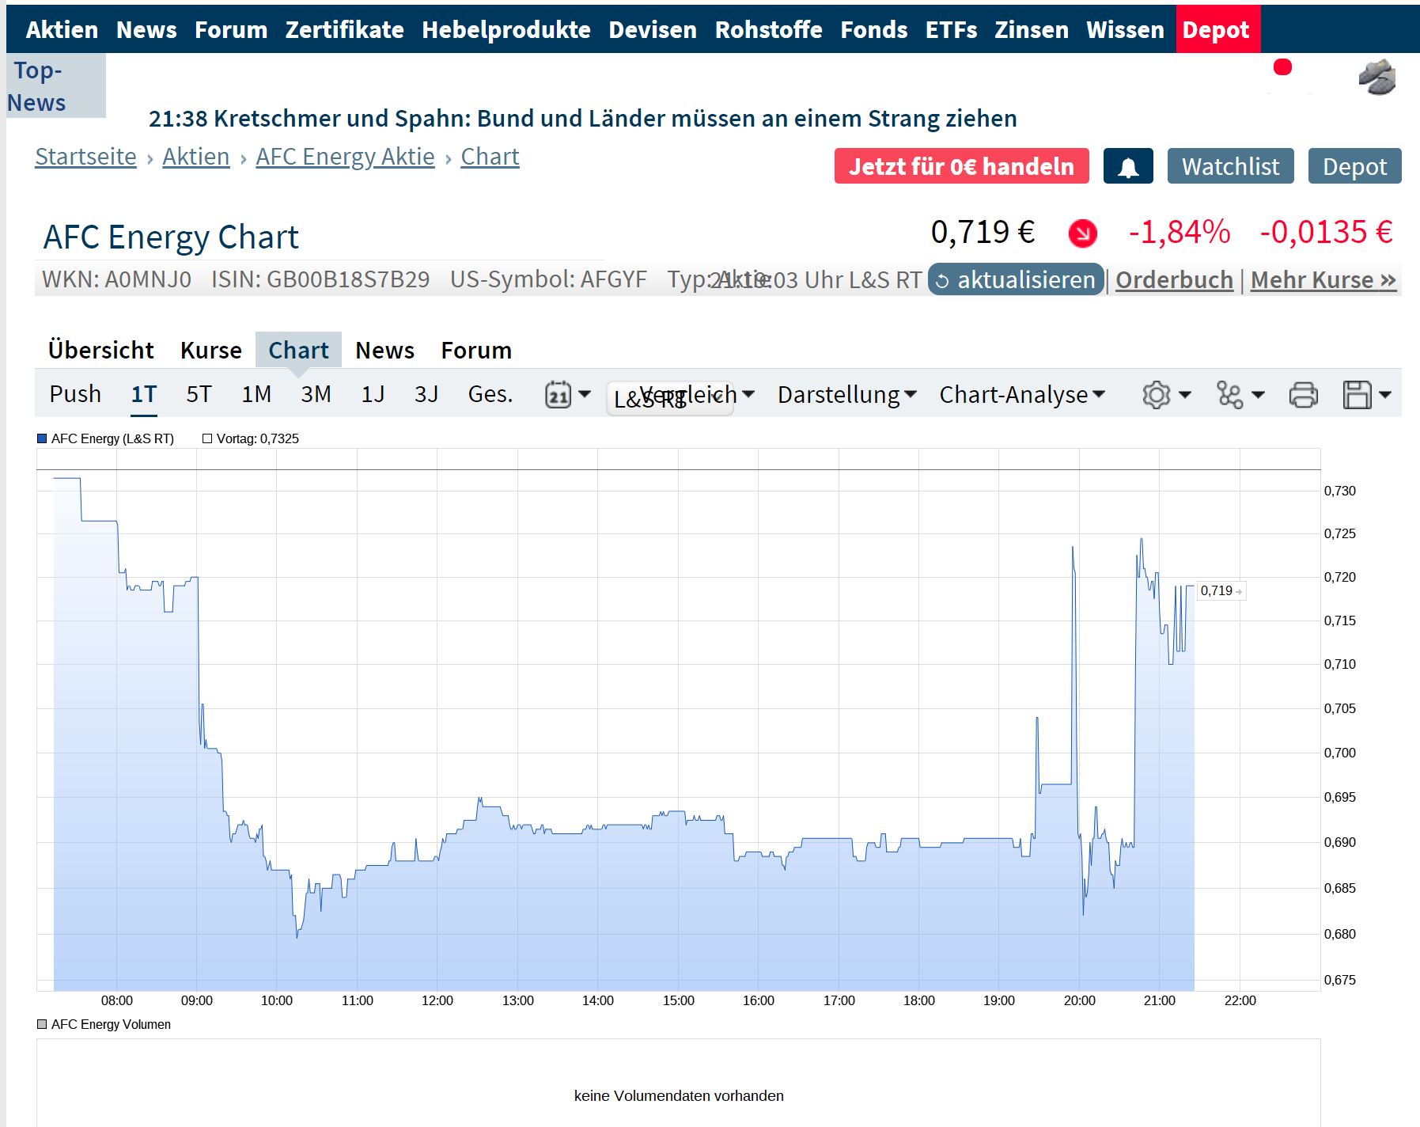
Task: Select the 1T time range
Action: tap(144, 394)
